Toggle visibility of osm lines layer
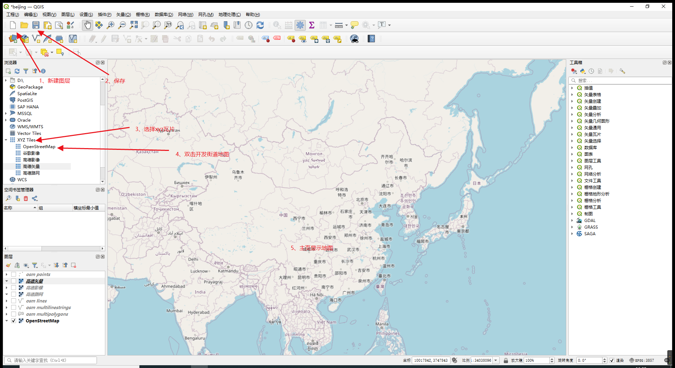Screen dimensions: 675x368 pos(14,301)
